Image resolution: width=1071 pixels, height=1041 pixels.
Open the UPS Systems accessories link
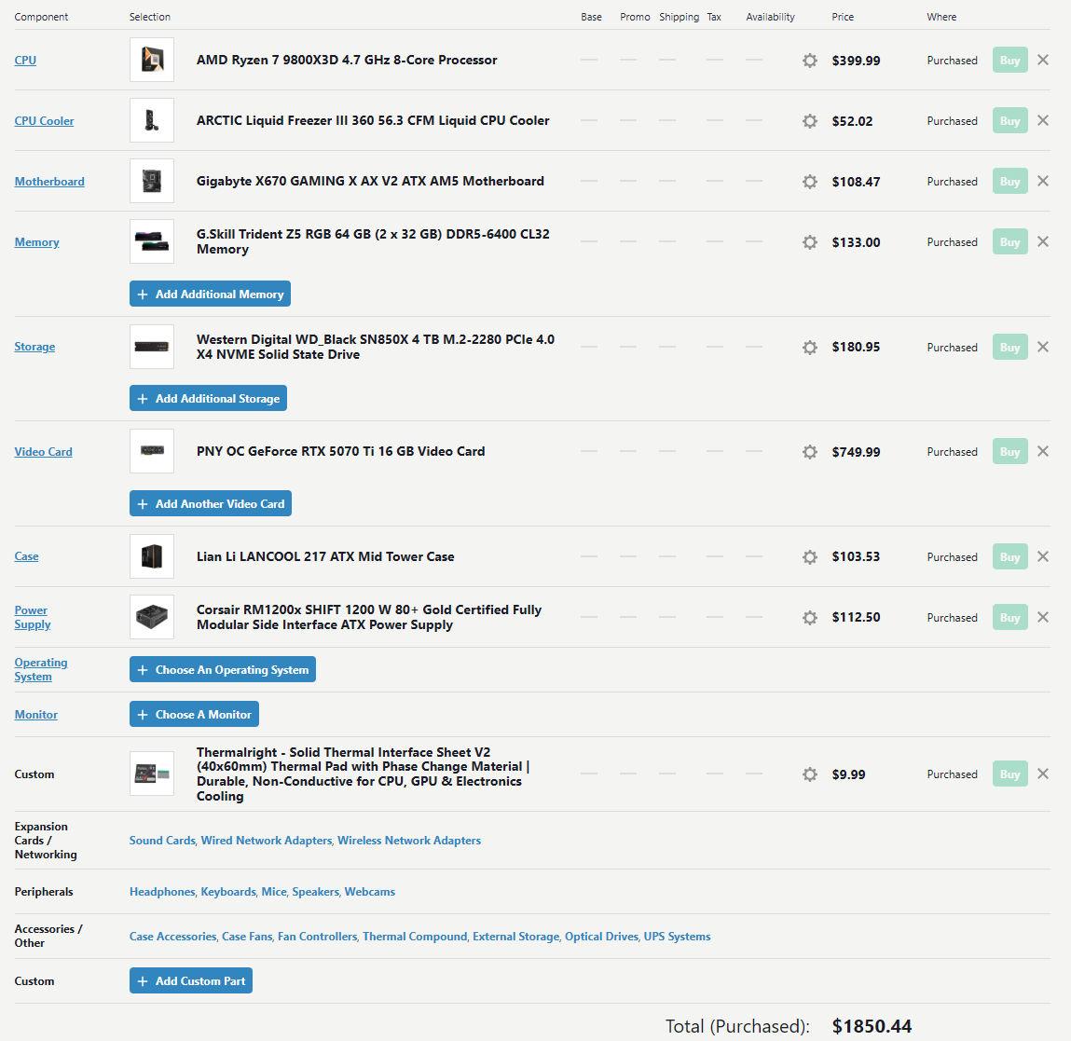(677, 937)
